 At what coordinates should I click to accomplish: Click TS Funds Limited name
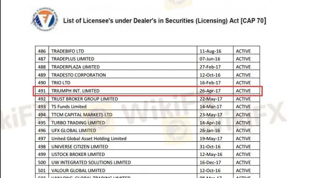pyautogui.click(x=69, y=107)
